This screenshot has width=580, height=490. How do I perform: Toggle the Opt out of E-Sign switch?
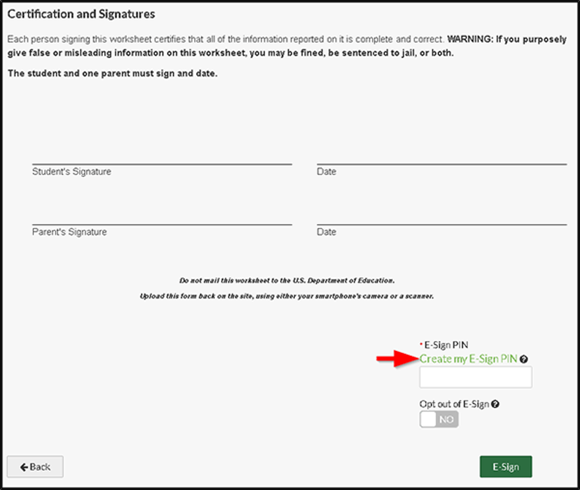tap(439, 420)
